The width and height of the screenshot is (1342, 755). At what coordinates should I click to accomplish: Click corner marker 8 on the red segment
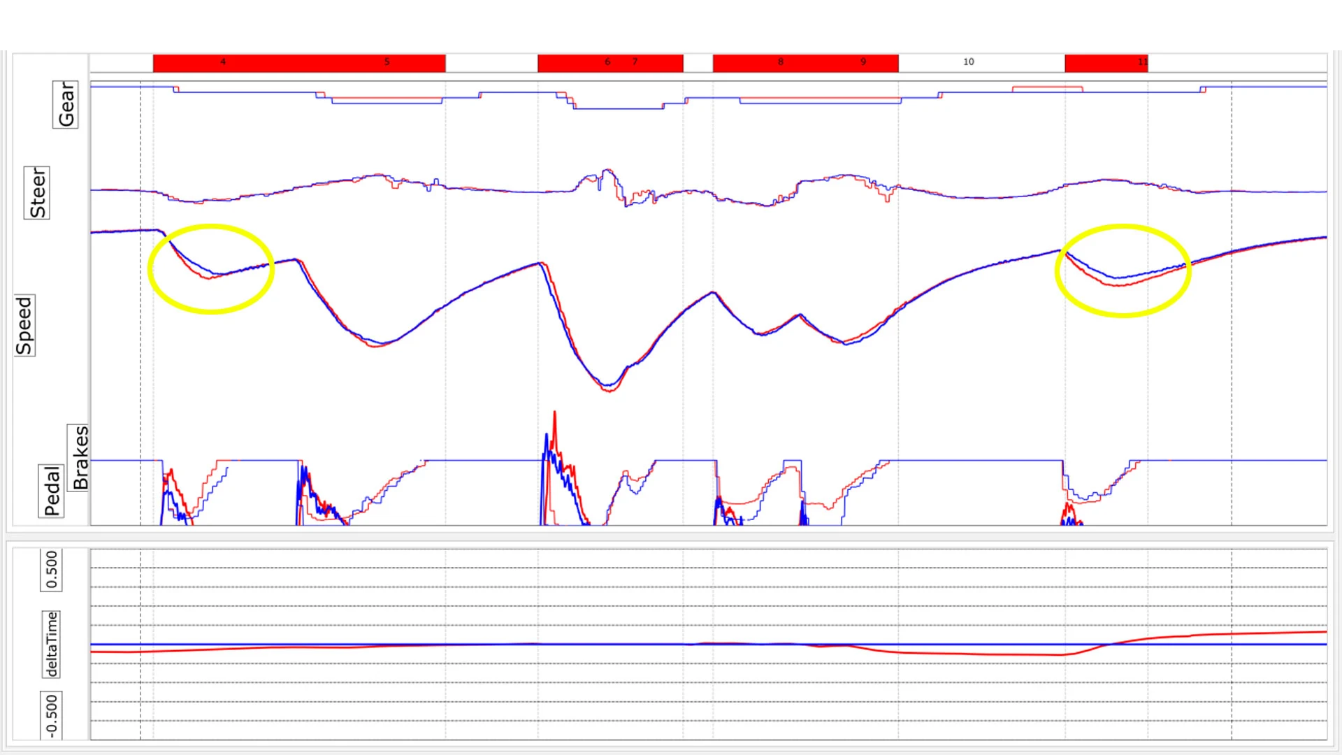coord(781,62)
